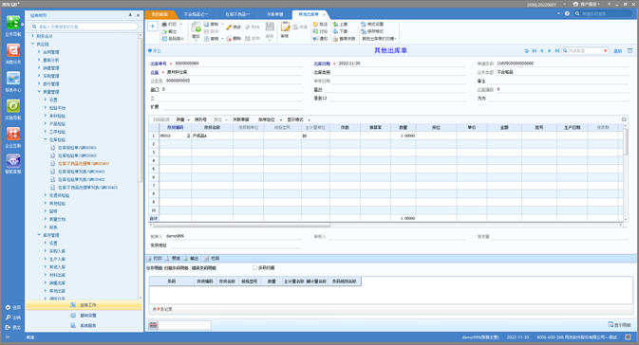
Task: Click the navigation panel function search field
Action: pos(85,27)
